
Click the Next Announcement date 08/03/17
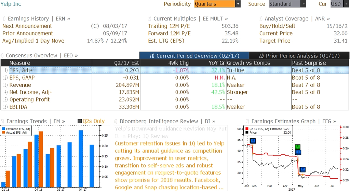click(x=115, y=26)
